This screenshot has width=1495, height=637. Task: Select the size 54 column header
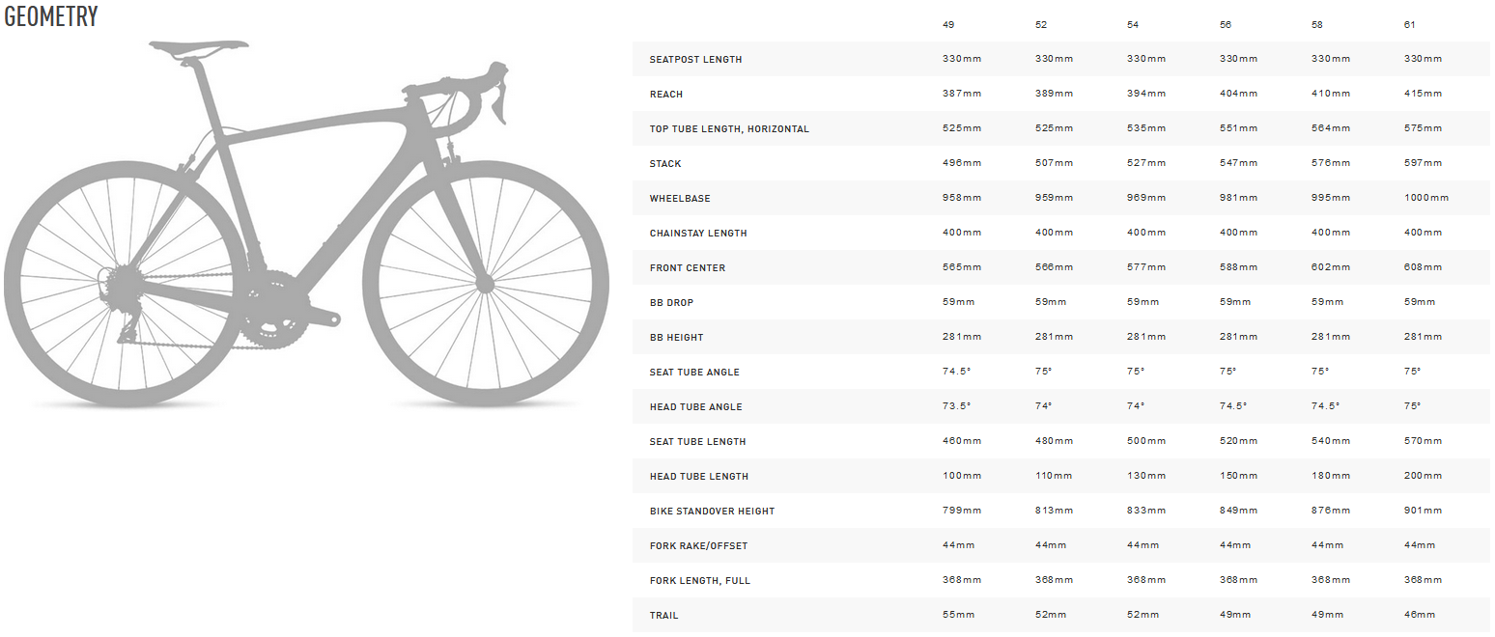click(1133, 24)
